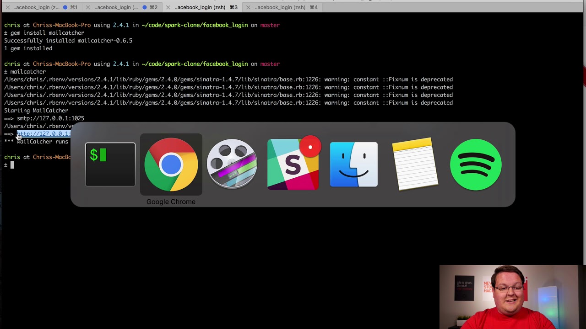Viewport: 586px width, 329px height.
Task: Close terminal tab ⌘2
Action: coord(88,7)
